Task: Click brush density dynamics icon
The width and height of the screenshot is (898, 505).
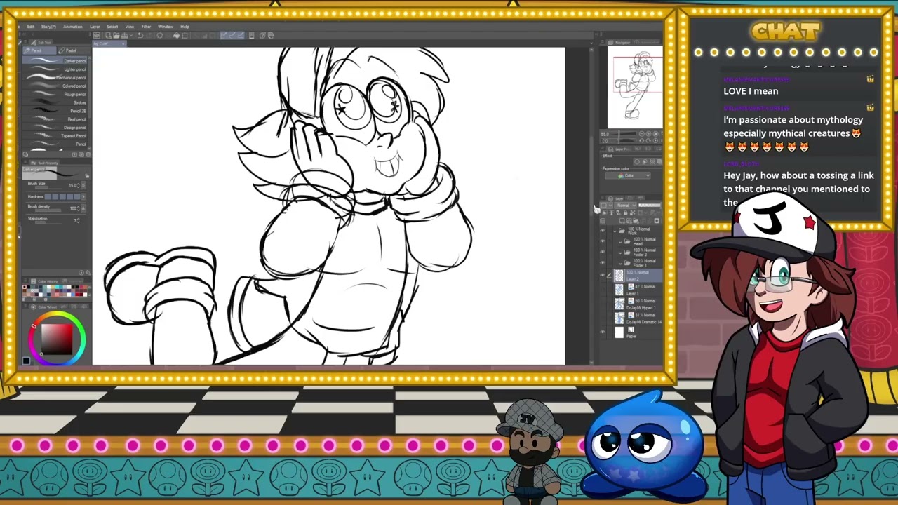Action: [83, 208]
